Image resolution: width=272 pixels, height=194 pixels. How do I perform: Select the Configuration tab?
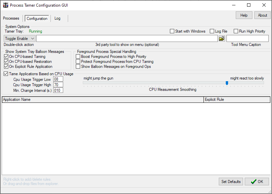click(x=37, y=19)
